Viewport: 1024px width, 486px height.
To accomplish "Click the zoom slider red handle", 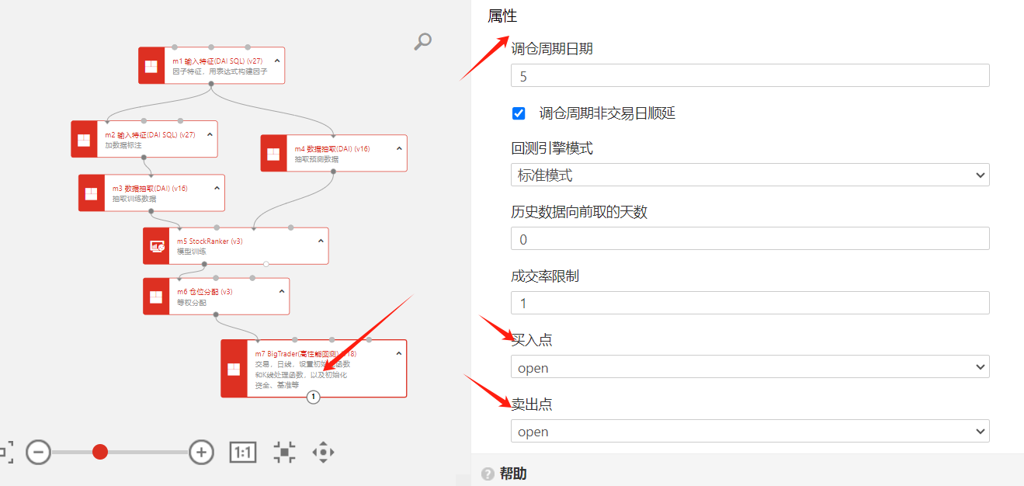I will point(100,452).
